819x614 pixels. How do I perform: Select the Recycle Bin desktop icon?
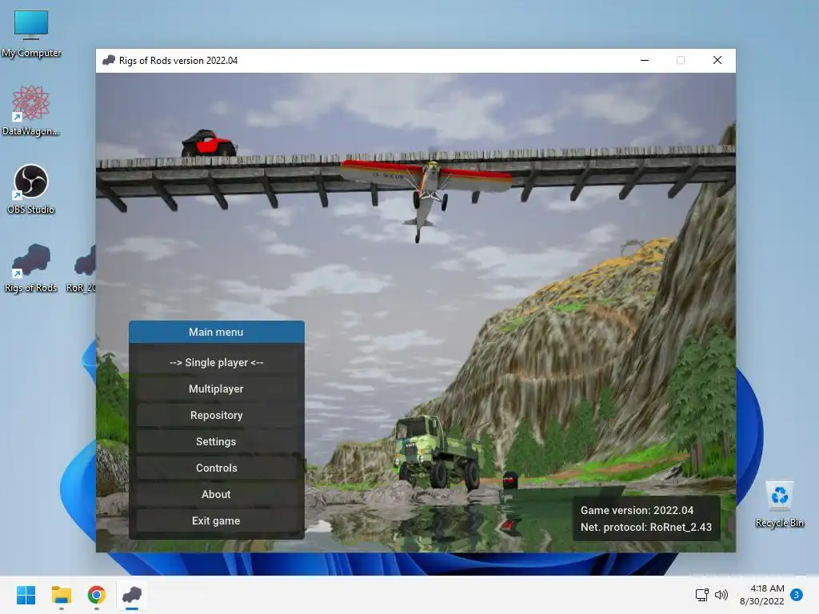tap(780, 504)
